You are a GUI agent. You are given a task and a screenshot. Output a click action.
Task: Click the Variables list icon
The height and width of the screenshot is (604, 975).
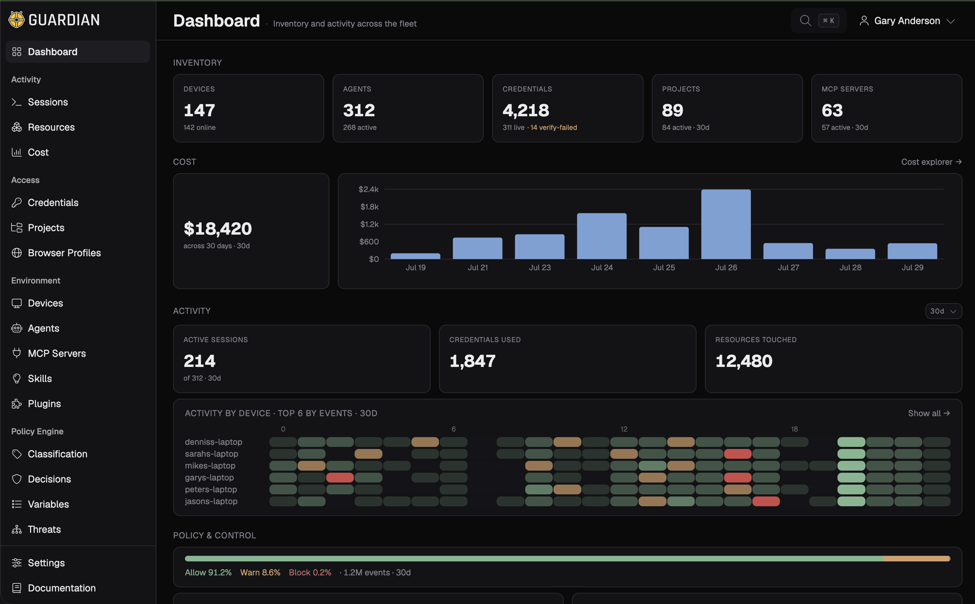17,504
